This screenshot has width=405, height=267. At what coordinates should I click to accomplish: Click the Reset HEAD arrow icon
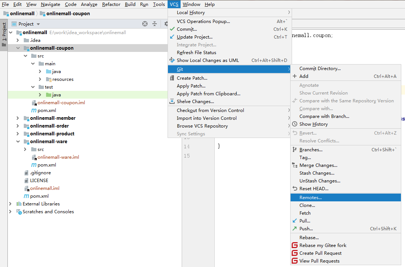click(295, 189)
